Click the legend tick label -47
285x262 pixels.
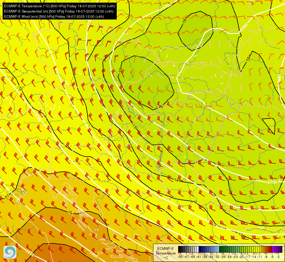186,257
